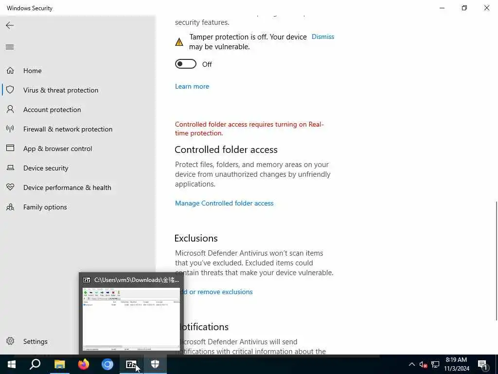Open the notification center icon
The height and width of the screenshot is (374, 498).
pos(483,365)
